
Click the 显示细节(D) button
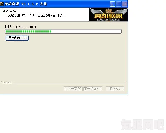pyautogui.click(x=17, y=38)
